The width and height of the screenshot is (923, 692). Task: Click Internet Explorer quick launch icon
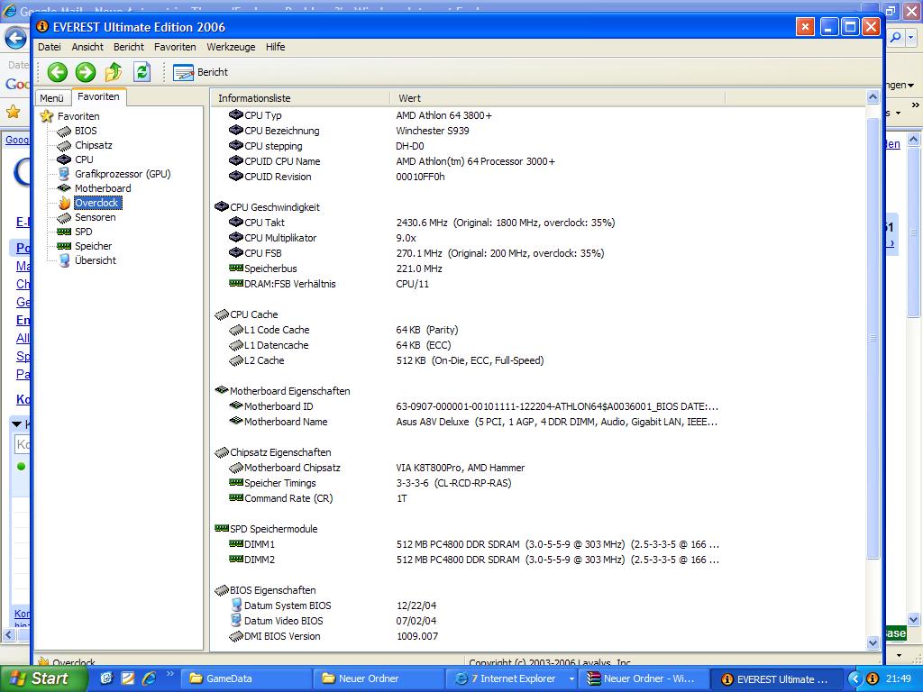click(x=150, y=678)
